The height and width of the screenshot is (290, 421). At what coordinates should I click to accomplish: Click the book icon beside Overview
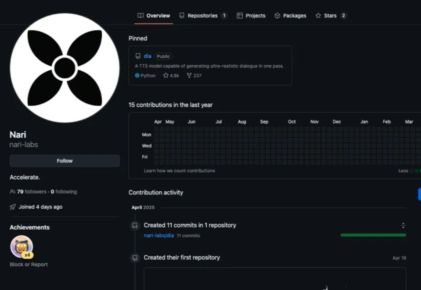click(x=140, y=16)
